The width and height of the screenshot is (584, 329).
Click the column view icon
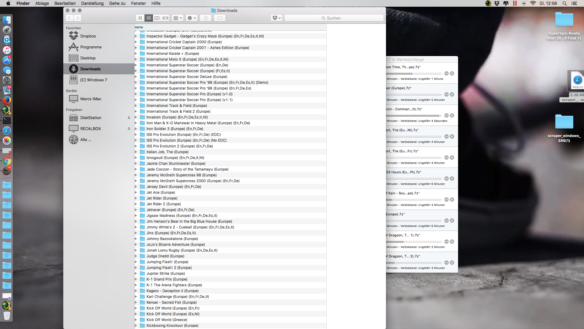pos(157,18)
